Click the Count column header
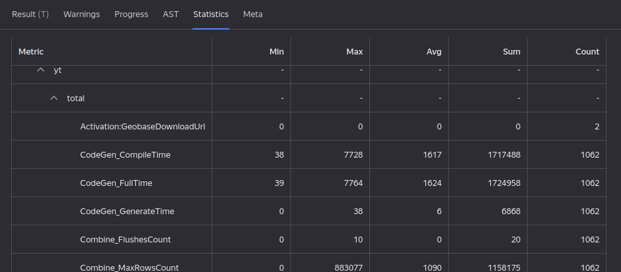Viewport: 621px width, 272px height. (587, 52)
